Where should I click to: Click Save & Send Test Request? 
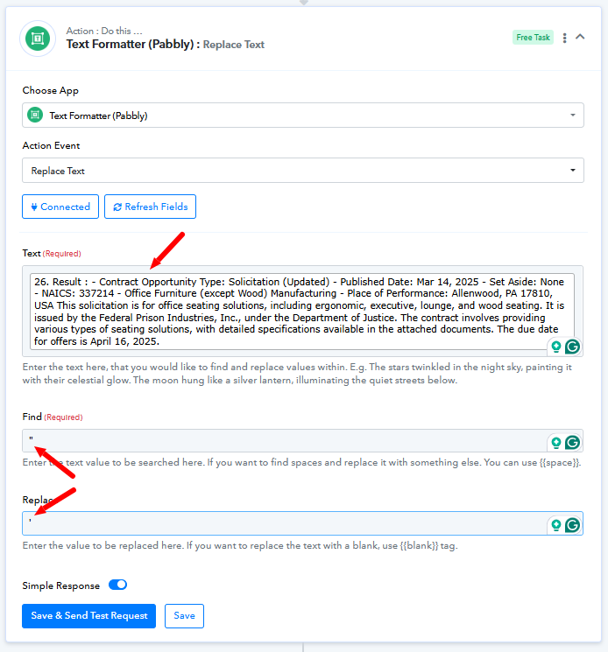point(89,616)
